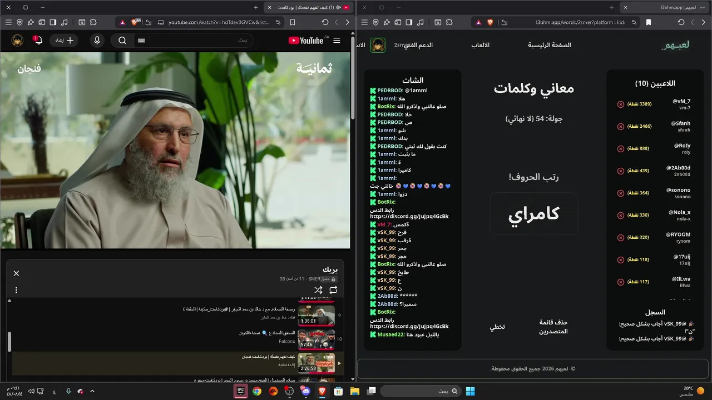Play 1:38:01 playlist video thumbnail
712x400 pixels.
click(x=317, y=315)
